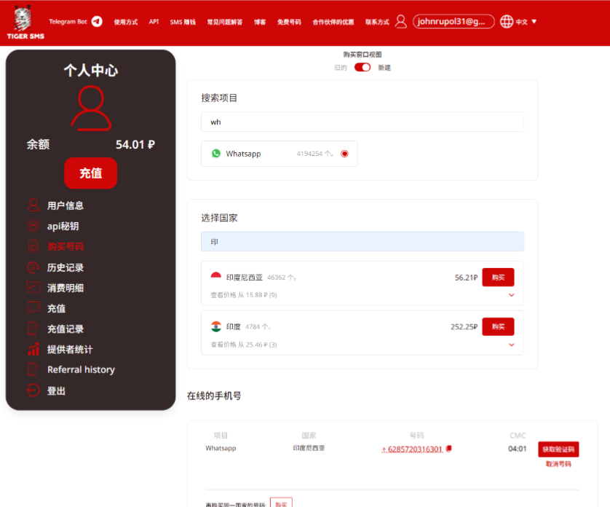Toggle the 购买窗口视图 old/new switch
610x507 pixels.
click(363, 67)
